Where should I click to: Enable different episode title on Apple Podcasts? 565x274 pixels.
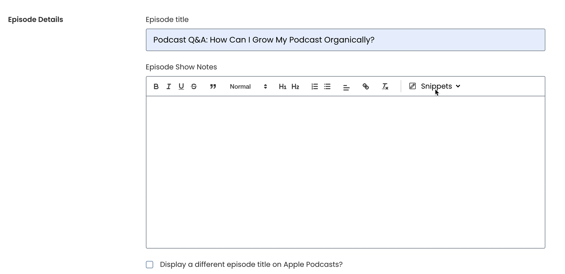tap(150, 264)
